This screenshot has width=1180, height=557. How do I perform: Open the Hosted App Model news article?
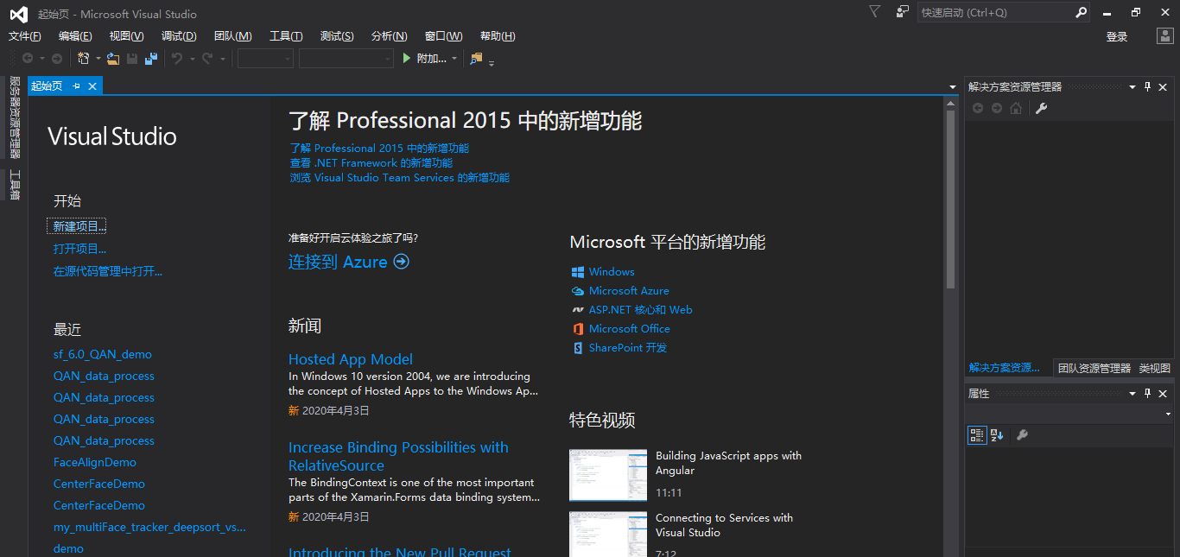click(x=351, y=359)
